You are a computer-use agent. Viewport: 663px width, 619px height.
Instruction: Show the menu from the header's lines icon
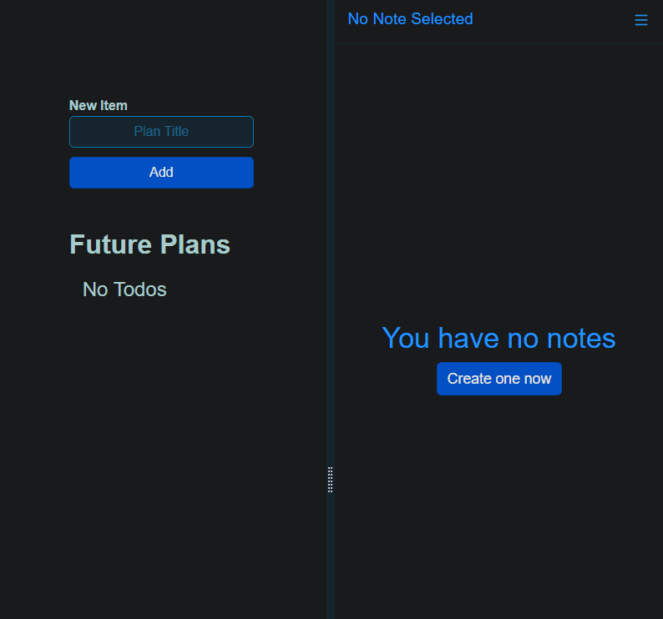pyautogui.click(x=640, y=20)
